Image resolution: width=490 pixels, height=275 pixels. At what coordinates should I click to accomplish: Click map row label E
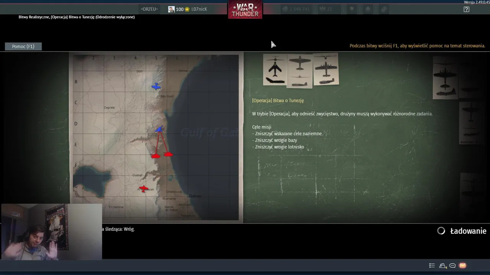point(76,144)
